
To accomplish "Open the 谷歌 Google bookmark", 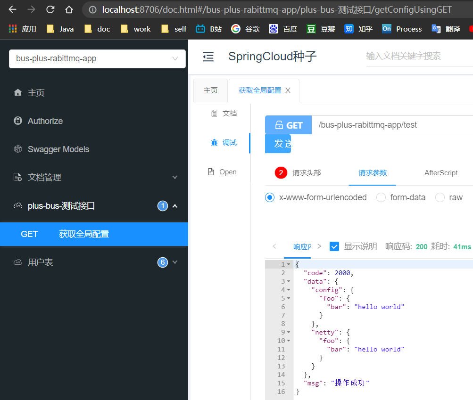I will coord(245,29).
